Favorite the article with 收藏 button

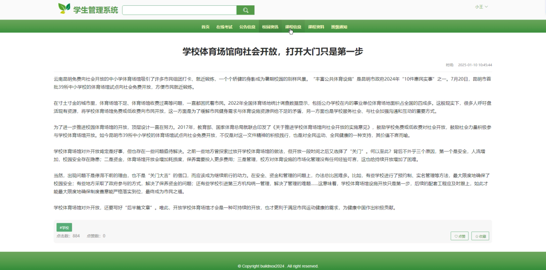tap(480, 236)
